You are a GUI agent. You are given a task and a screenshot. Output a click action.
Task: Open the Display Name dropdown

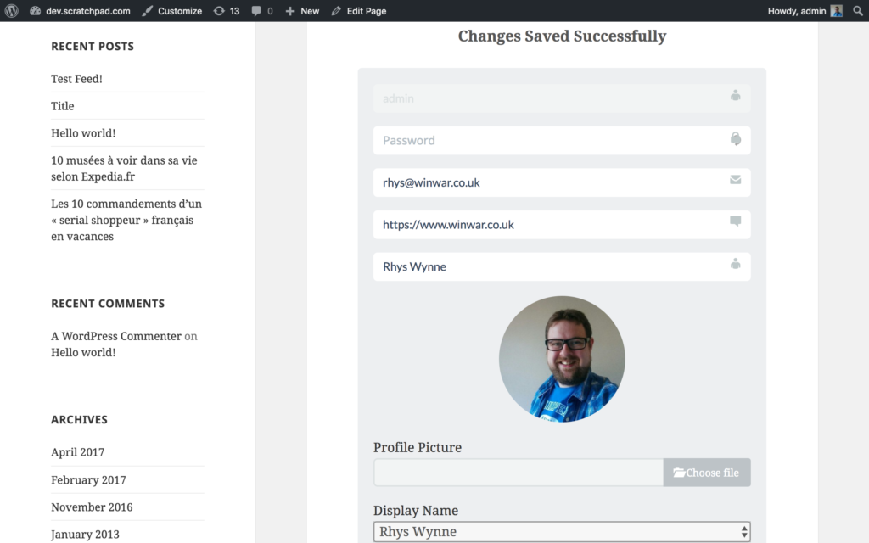(x=562, y=532)
